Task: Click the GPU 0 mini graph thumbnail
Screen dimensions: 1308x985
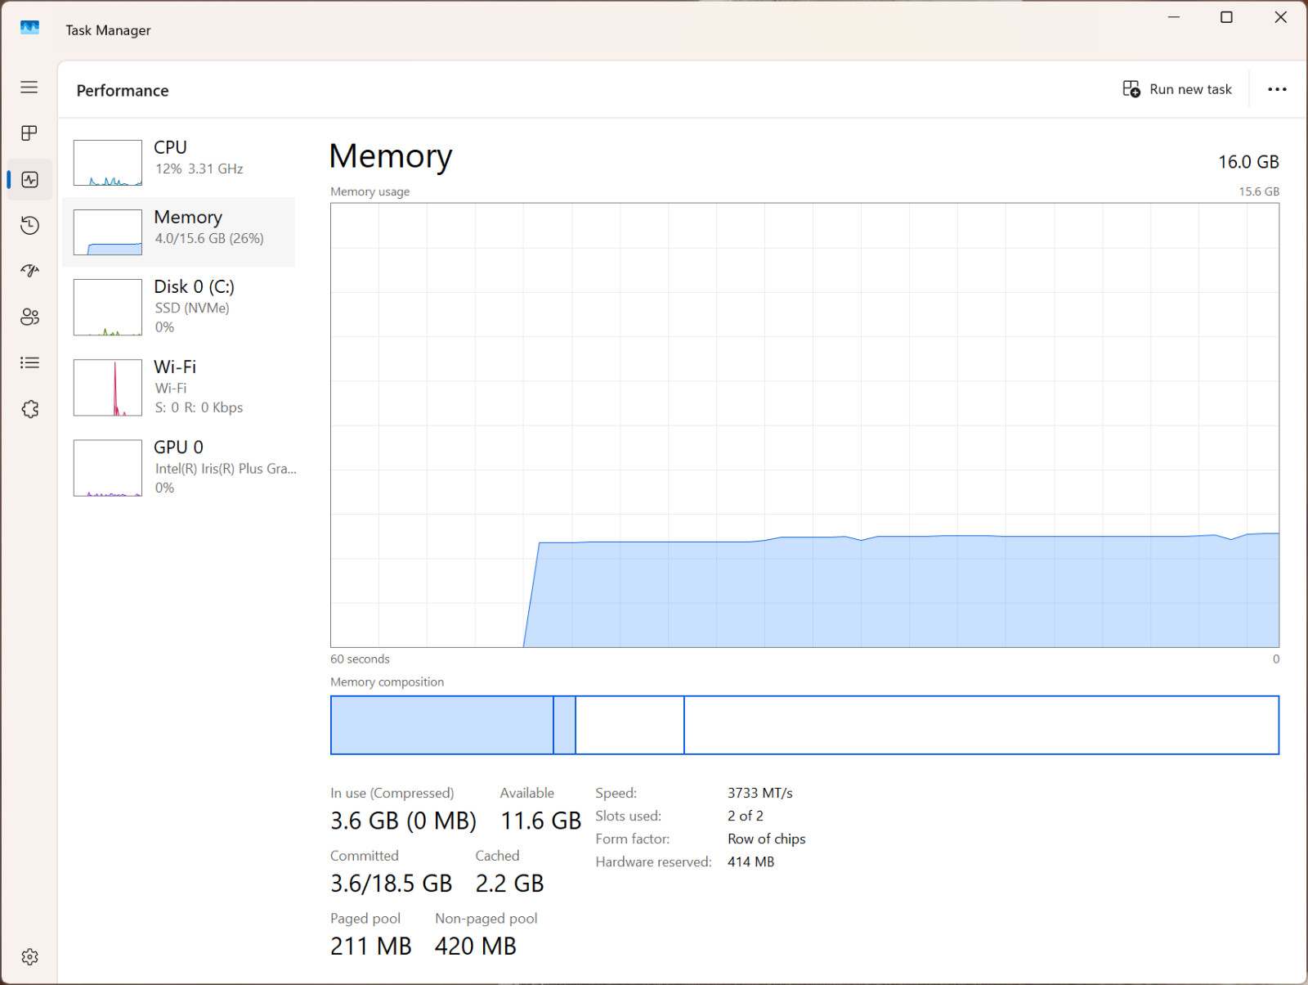Action: coord(108,468)
